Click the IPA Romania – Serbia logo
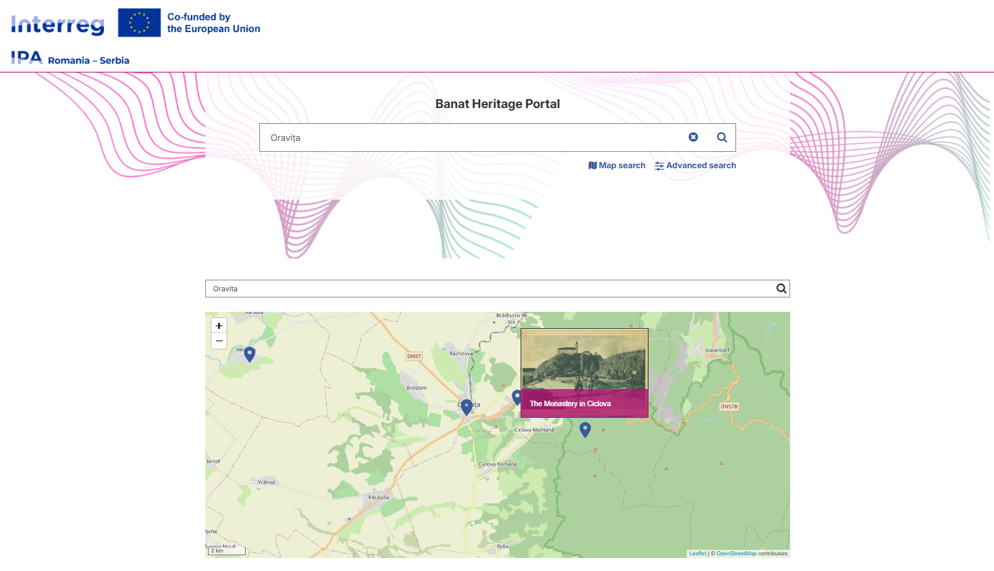The width and height of the screenshot is (994, 571). 70,59
